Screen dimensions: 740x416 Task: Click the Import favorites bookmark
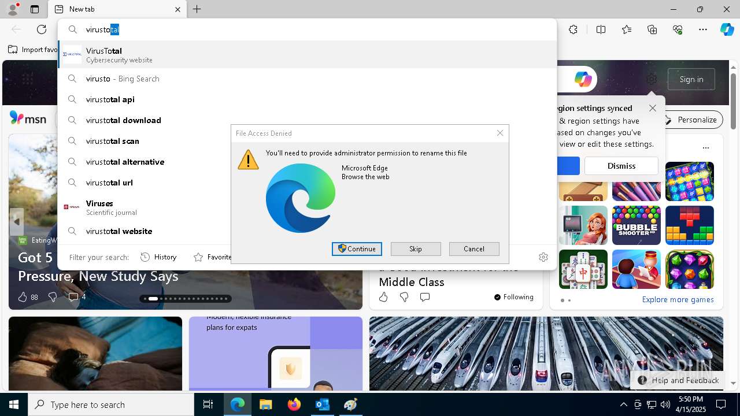click(34, 50)
